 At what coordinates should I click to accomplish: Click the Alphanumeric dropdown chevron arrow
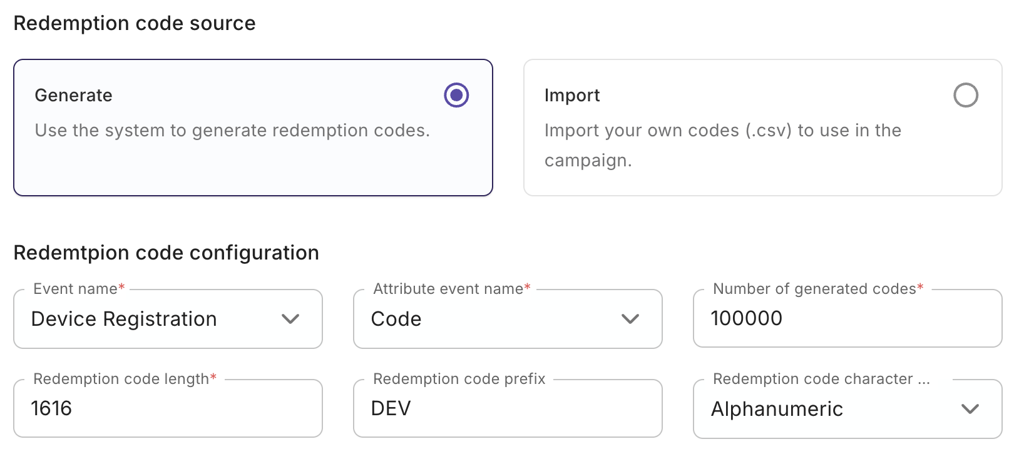970,409
